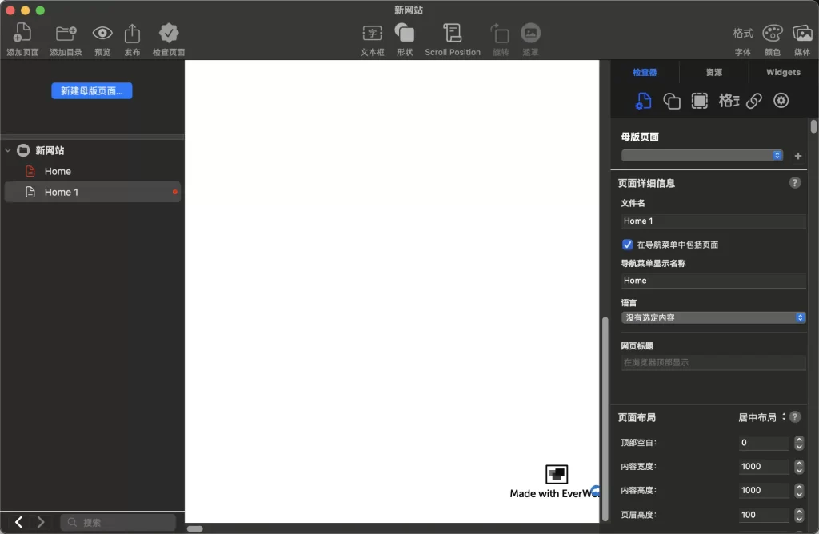Adjust the 内容宽度 stepper
819x534 pixels.
[799, 466]
